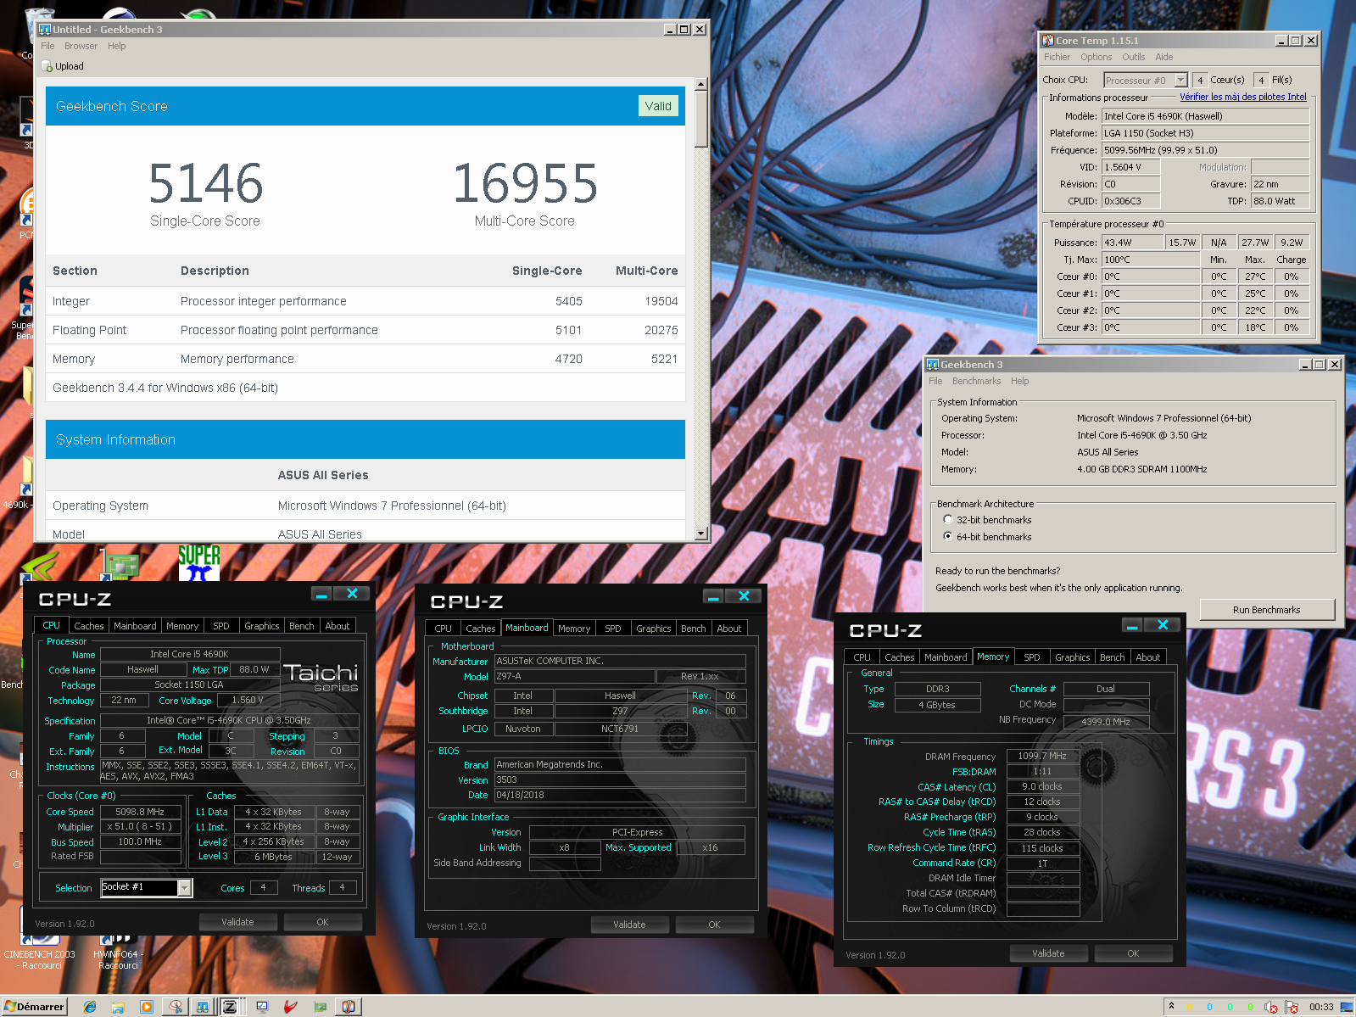Click the Valid badge in Geekbench Score
The width and height of the screenshot is (1356, 1017).
point(658,106)
